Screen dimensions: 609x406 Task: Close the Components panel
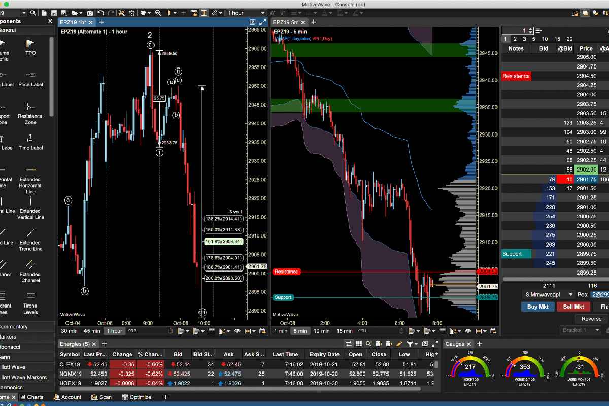[x=50, y=21]
